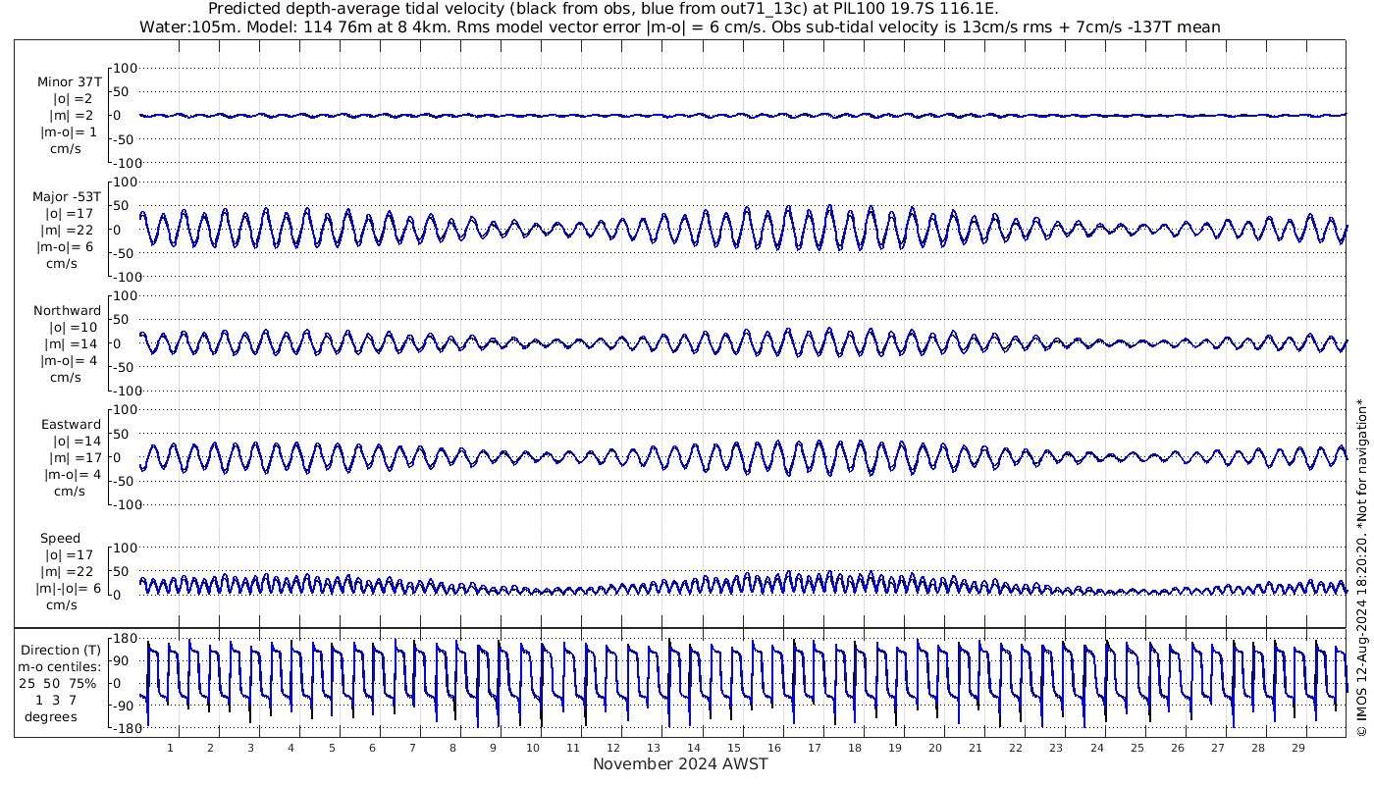Click the '25 50 75%' centile header
The image size is (1374, 785).
click(59, 684)
